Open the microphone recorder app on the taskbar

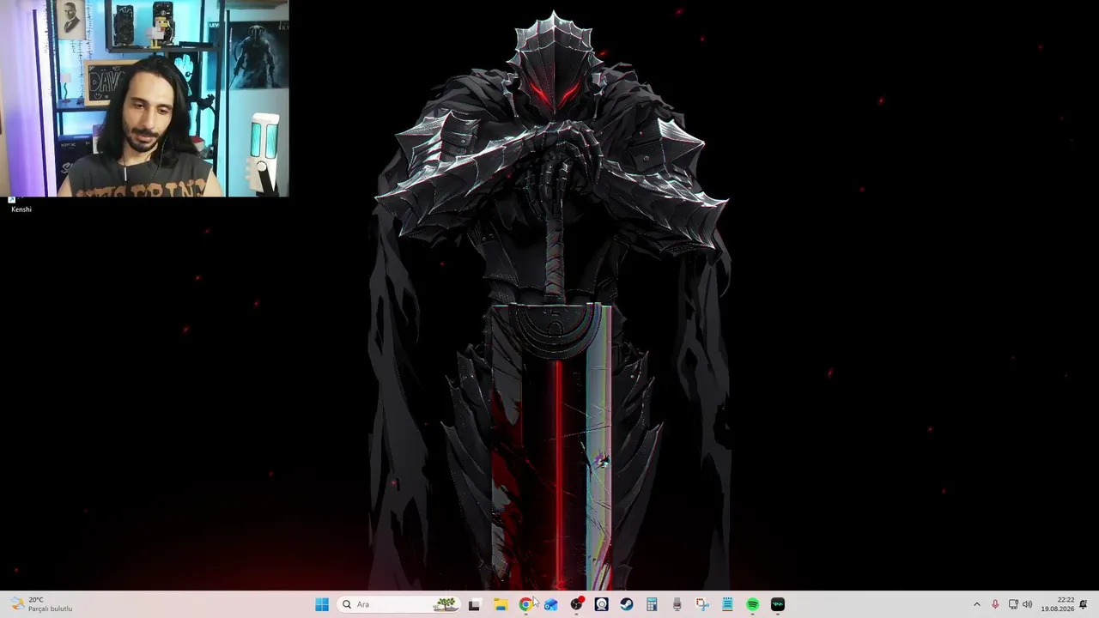pos(677,604)
